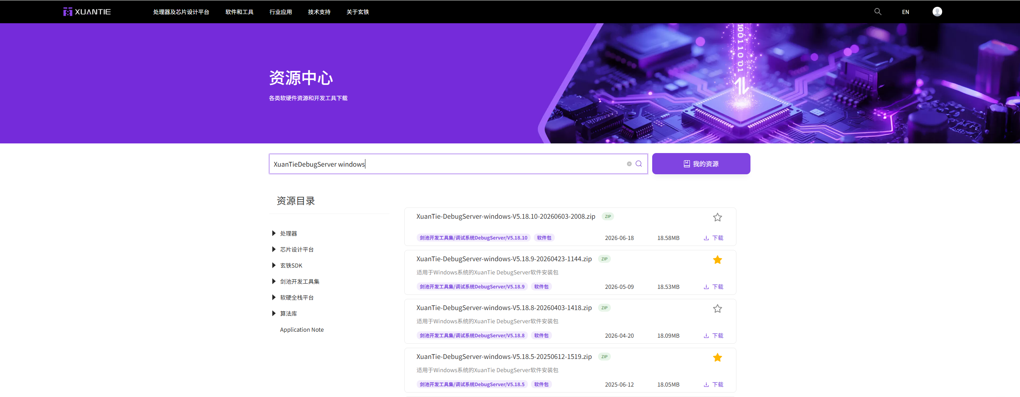Open XuanTie-DebugServer-windows-V5.18.5 file title

(504, 357)
